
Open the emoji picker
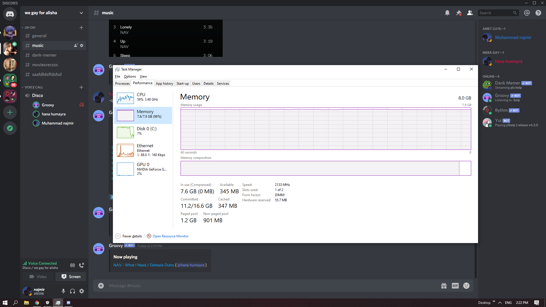point(466,285)
